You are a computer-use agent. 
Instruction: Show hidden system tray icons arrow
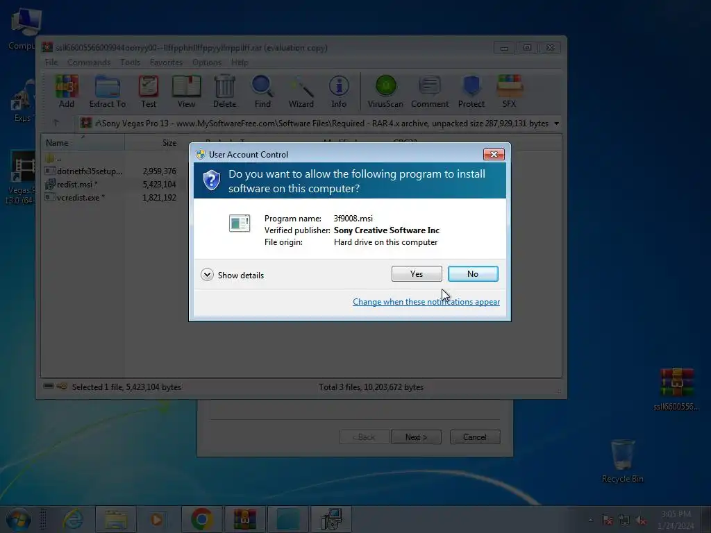[590, 521]
